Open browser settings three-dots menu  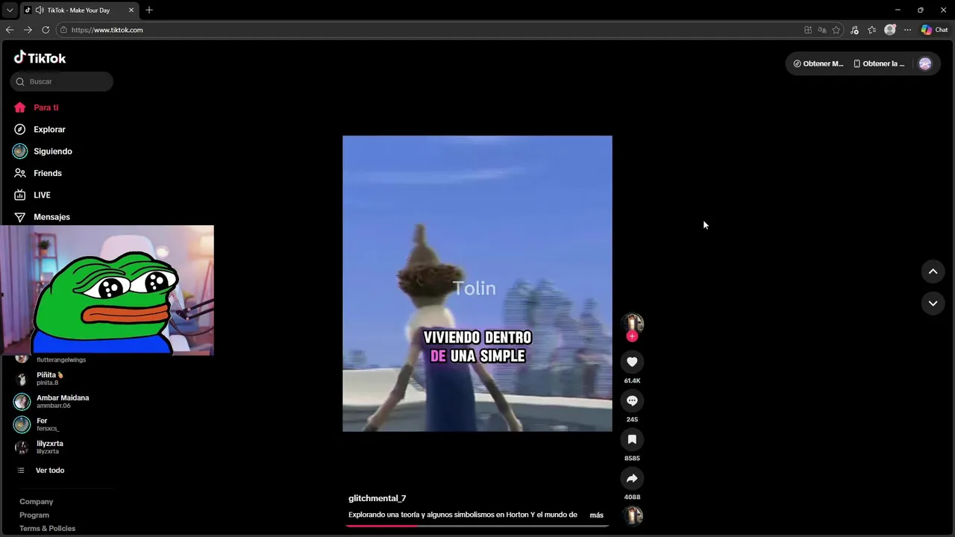[x=907, y=30]
